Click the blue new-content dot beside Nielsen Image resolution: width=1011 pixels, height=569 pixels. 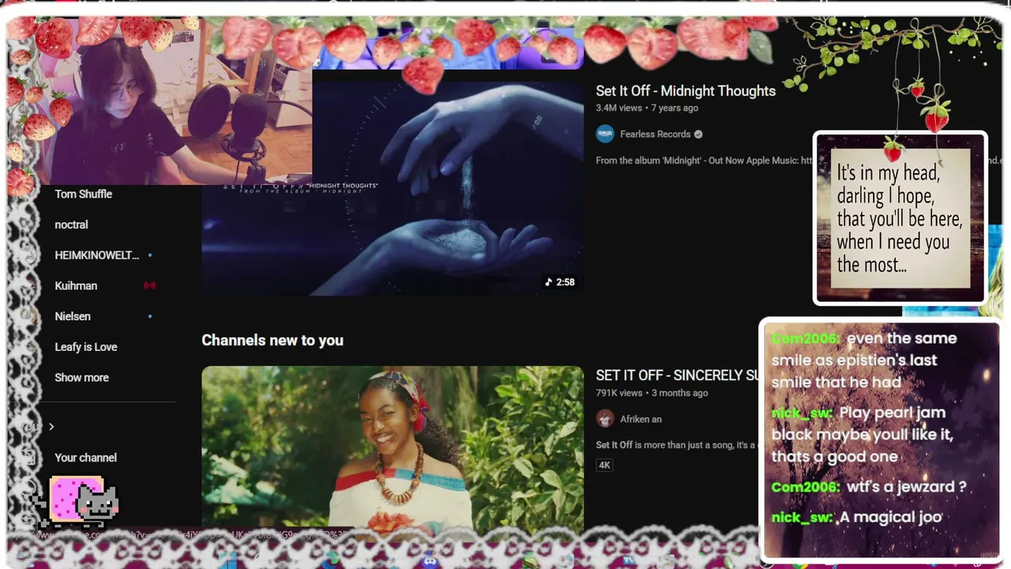pyautogui.click(x=150, y=316)
